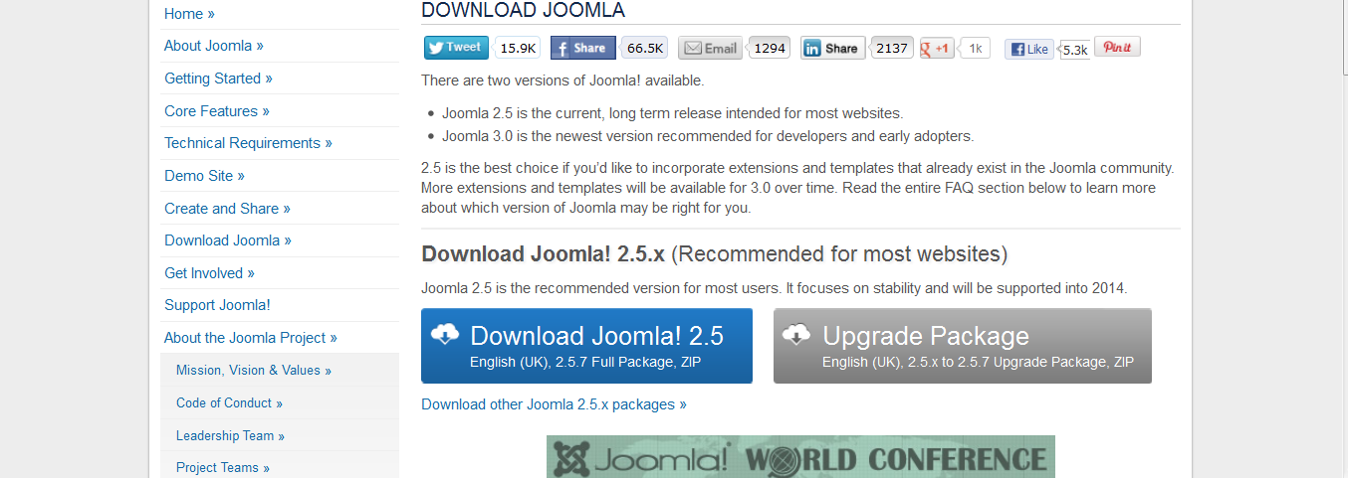Image resolution: width=1348 pixels, height=478 pixels.
Task: Open Download other Joomla 2.5.x packages link
Action: (554, 404)
